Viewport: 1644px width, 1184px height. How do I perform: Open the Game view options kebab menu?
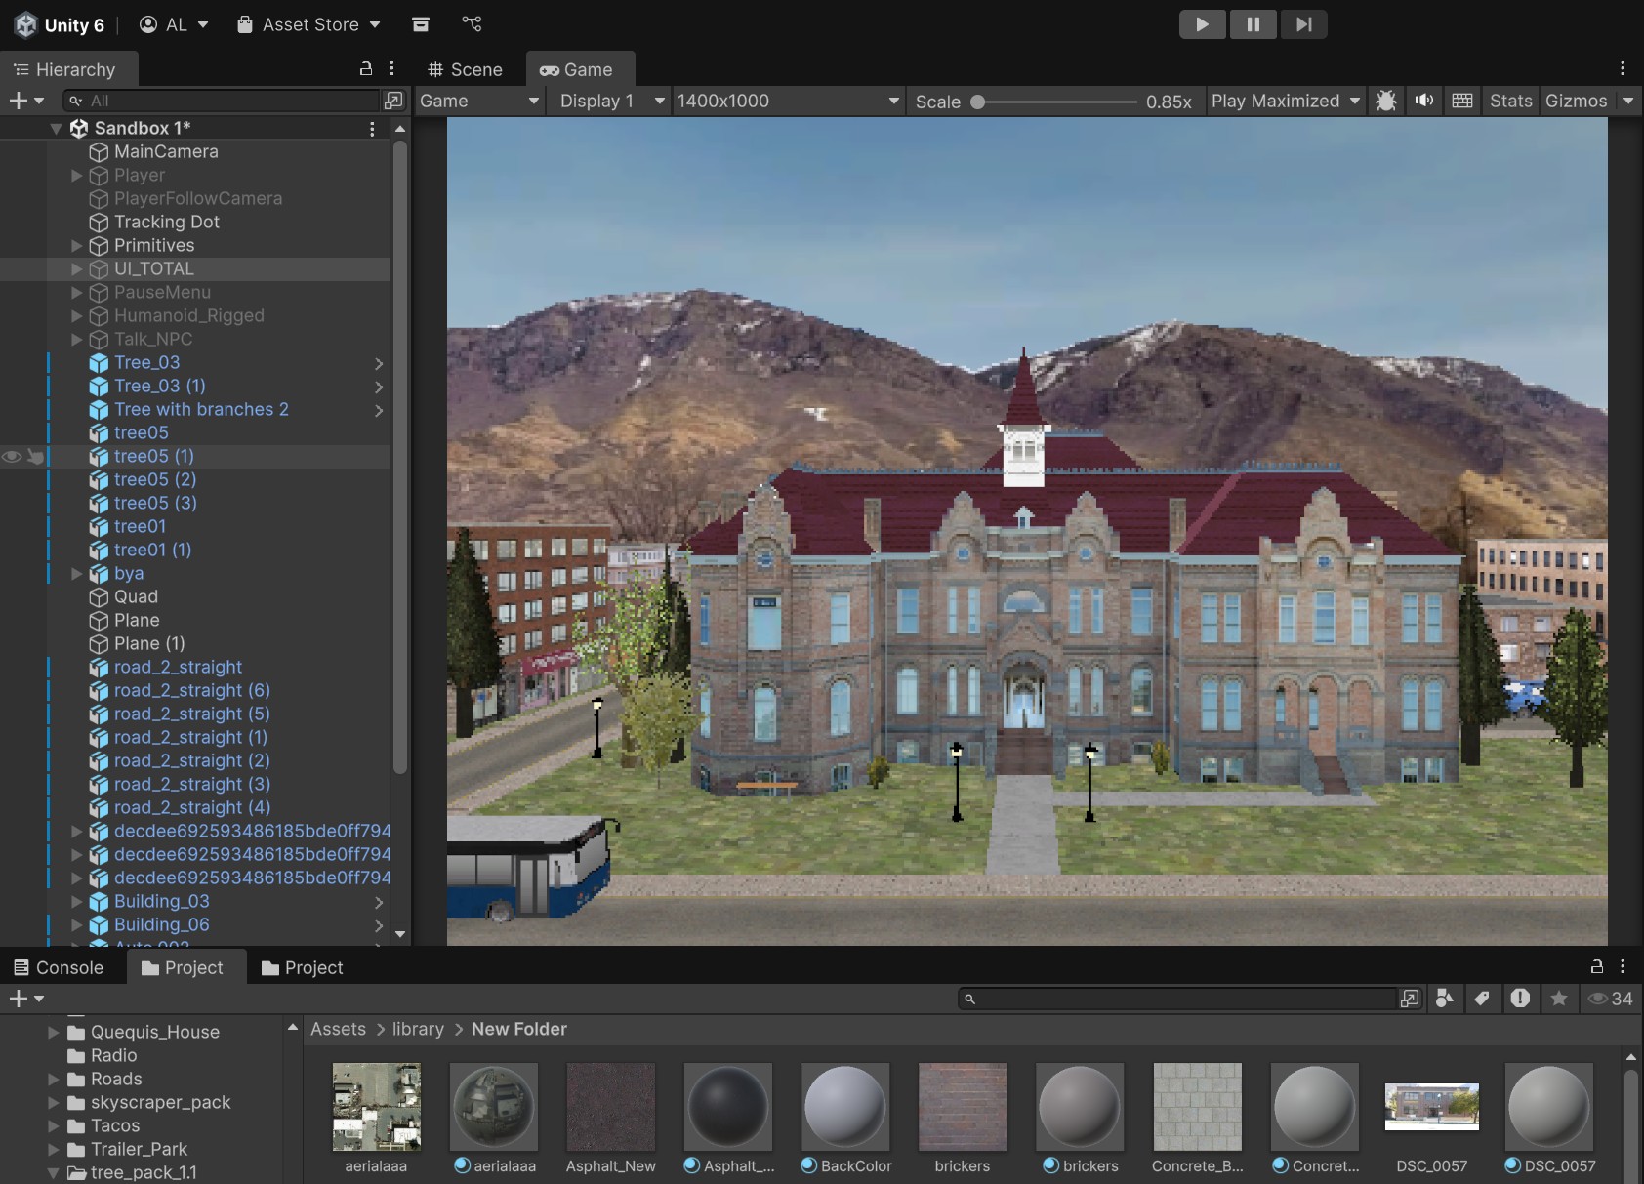tap(1623, 68)
